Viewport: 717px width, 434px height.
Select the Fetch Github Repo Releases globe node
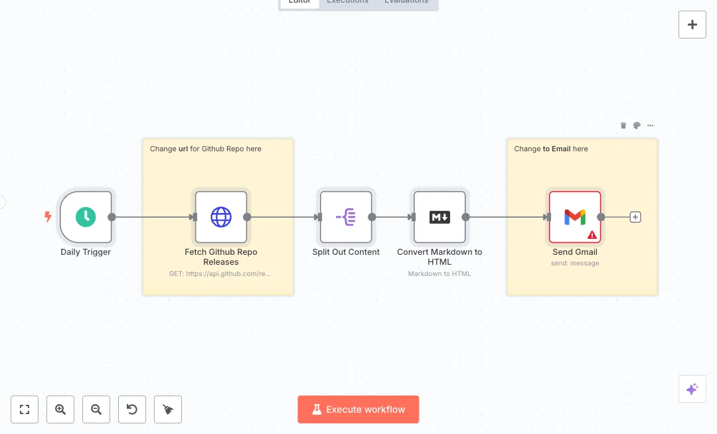click(220, 216)
